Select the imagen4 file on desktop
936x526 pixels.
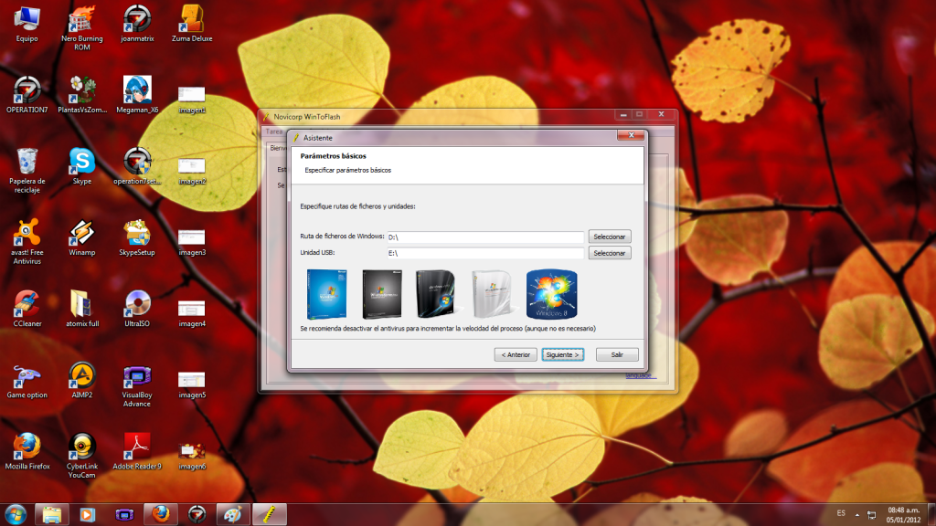tap(192, 312)
